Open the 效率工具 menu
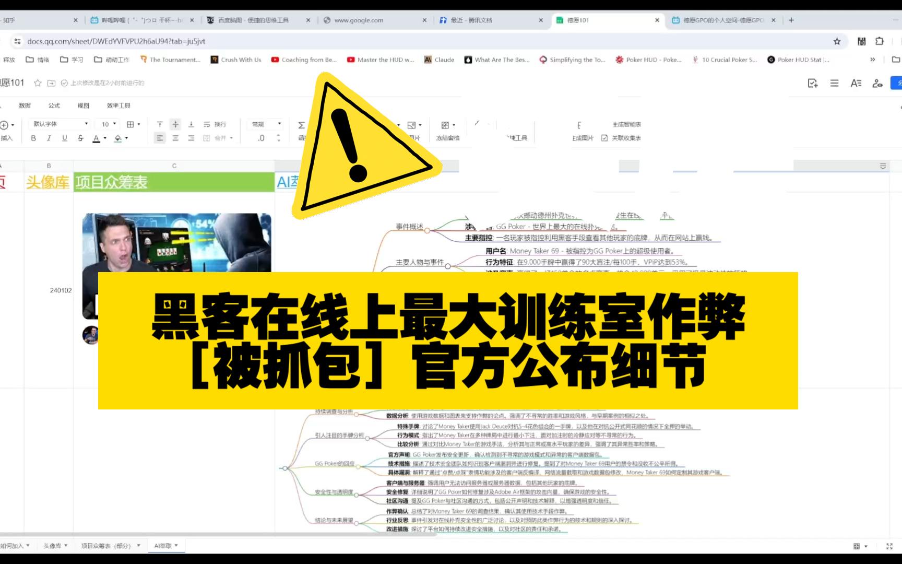The width and height of the screenshot is (902, 564). [x=118, y=105]
